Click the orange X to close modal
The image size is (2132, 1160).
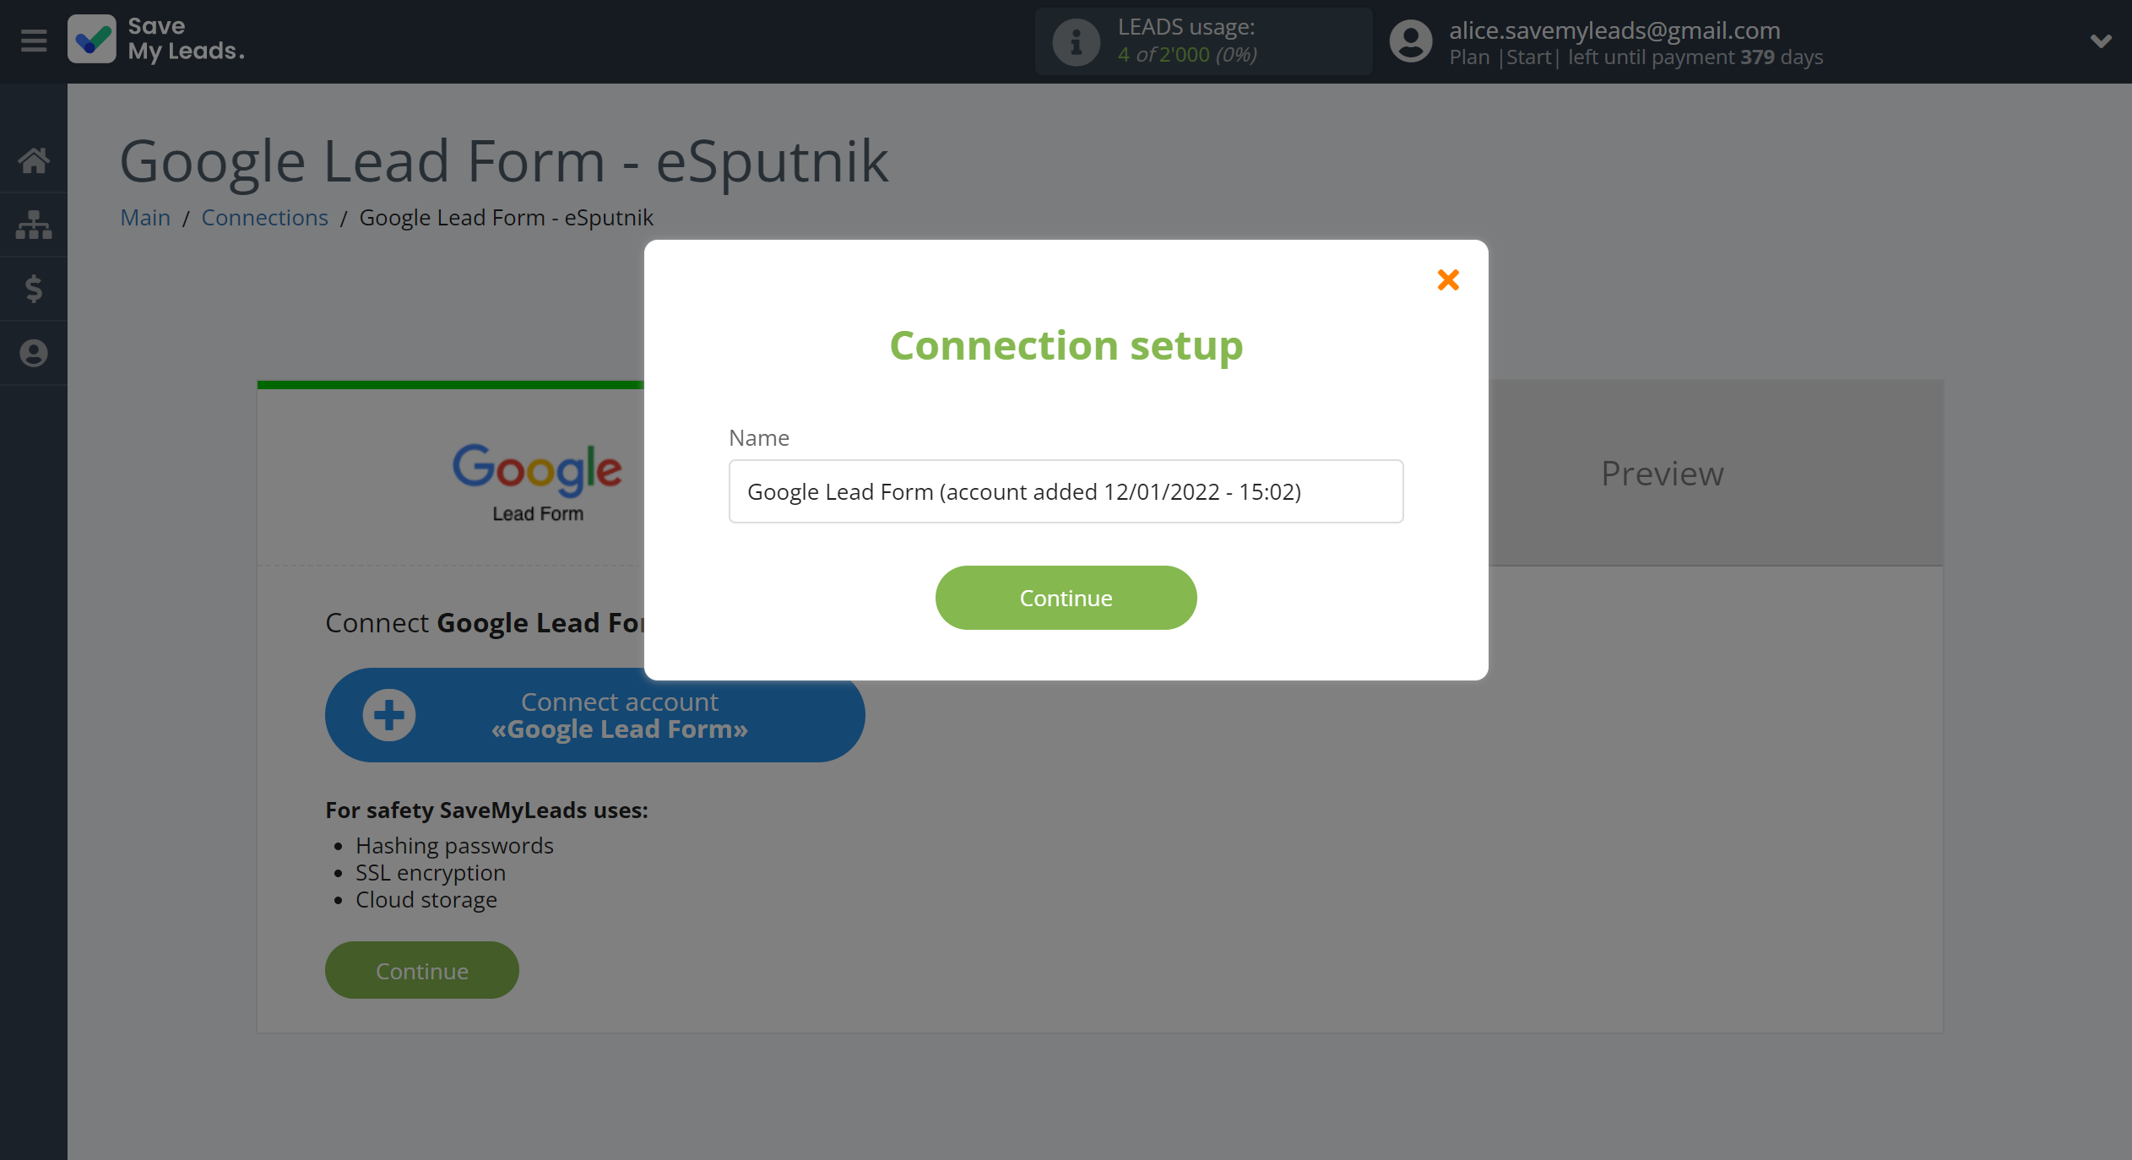click(x=1446, y=280)
